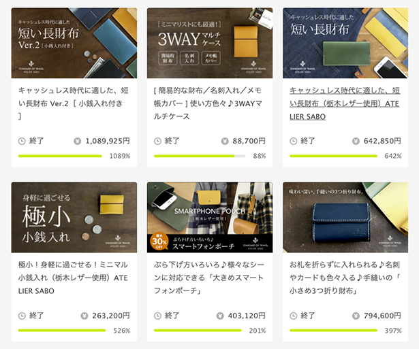Click clock icon on the 小さめ3つ折り財布 card

[294, 316]
